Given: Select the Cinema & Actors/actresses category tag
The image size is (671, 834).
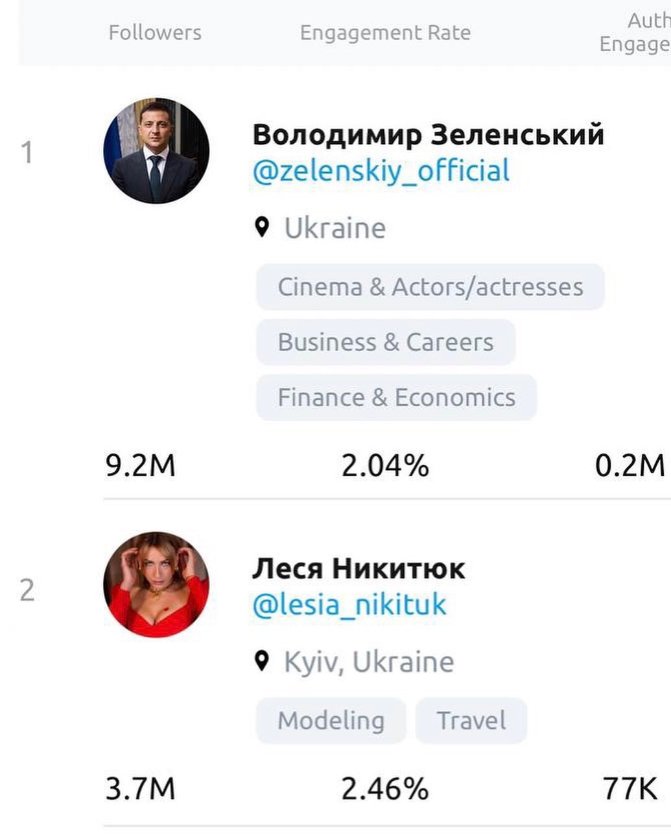Looking at the screenshot, I should click(x=430, y=287).
